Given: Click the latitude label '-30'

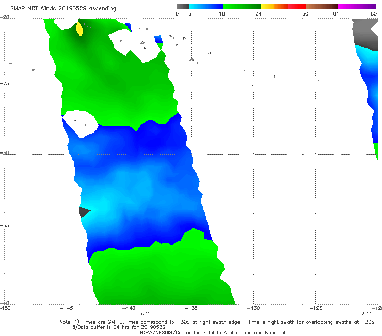Looking at the screenshot, I should coord(5,152).
